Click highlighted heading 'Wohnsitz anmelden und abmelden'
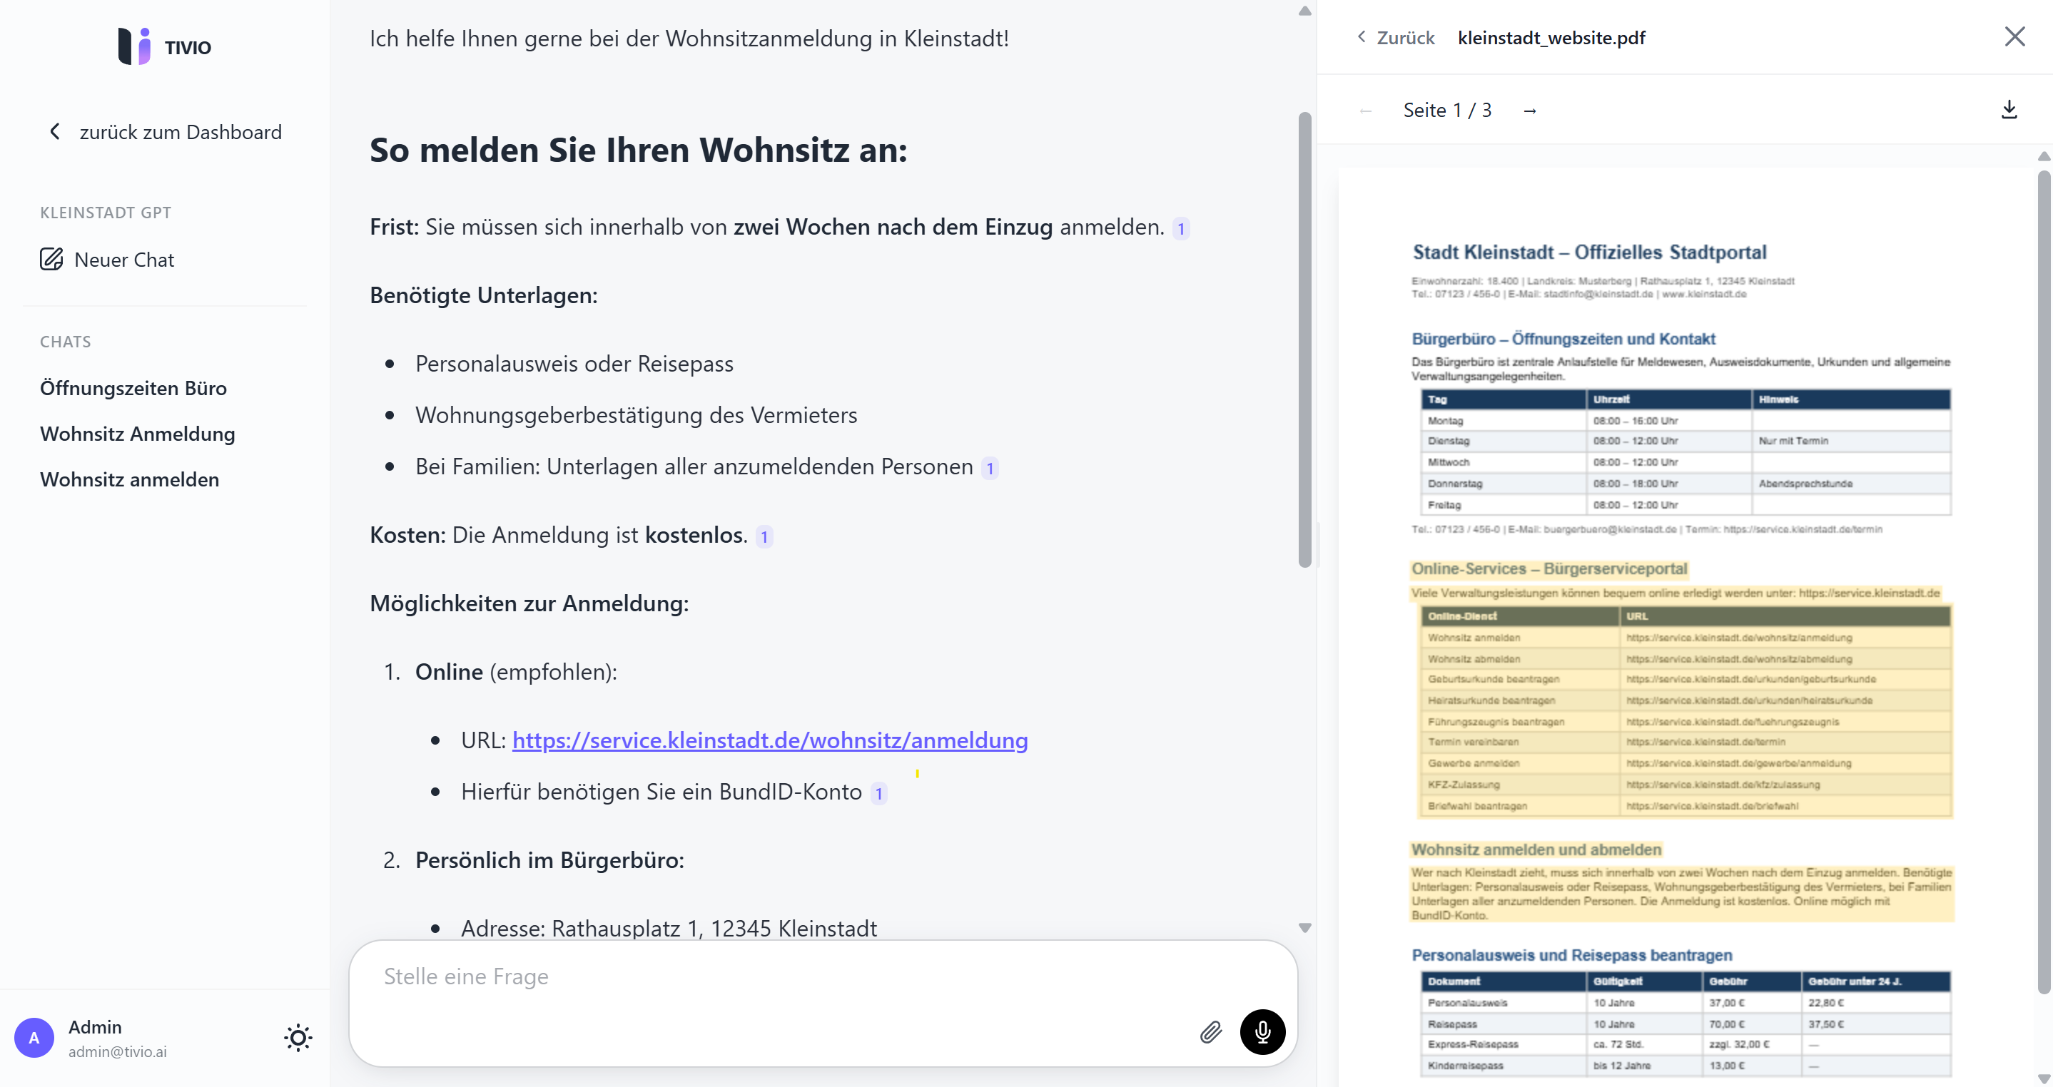Viewport: 2053px width, 1087px height. click(x=1536, y=849)
